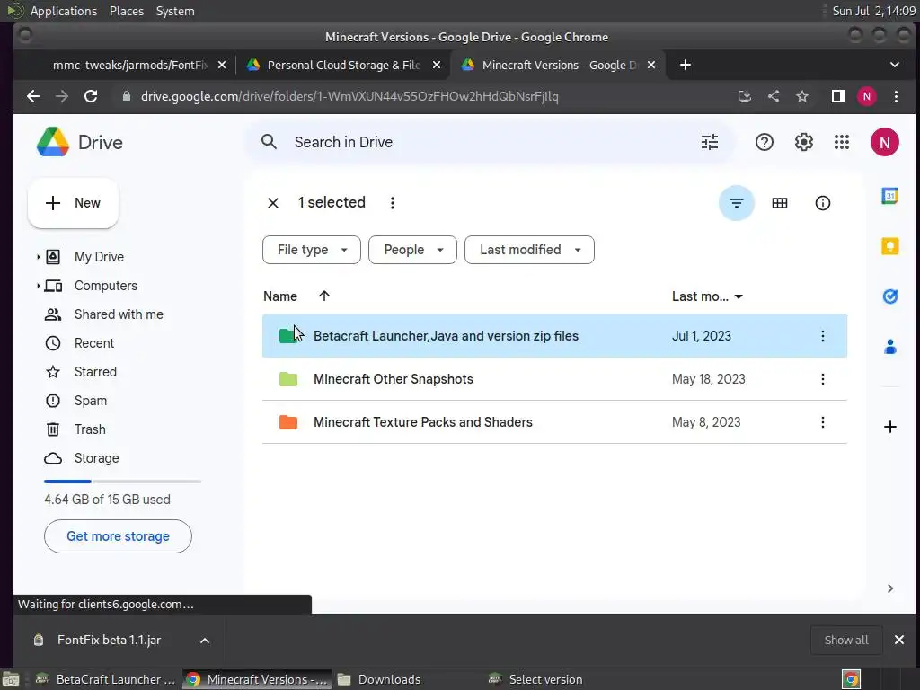Screen dimensions: 920x690
Task: Click the Get more storage button
Action: [x=118, y=536]
